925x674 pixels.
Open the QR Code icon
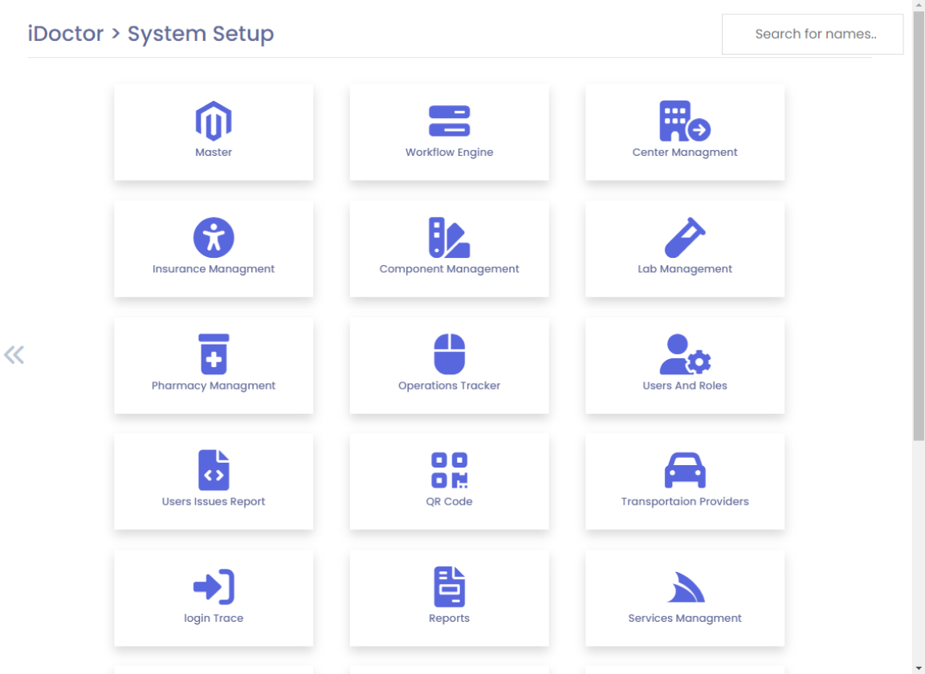tap(449, 471)
